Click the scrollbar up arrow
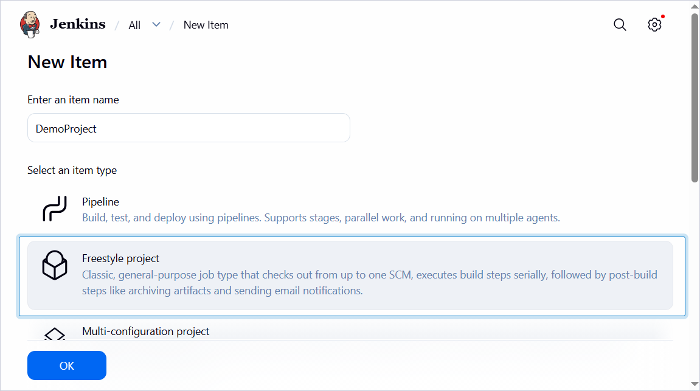The image size is (700, 391). [x=695, y=6]
